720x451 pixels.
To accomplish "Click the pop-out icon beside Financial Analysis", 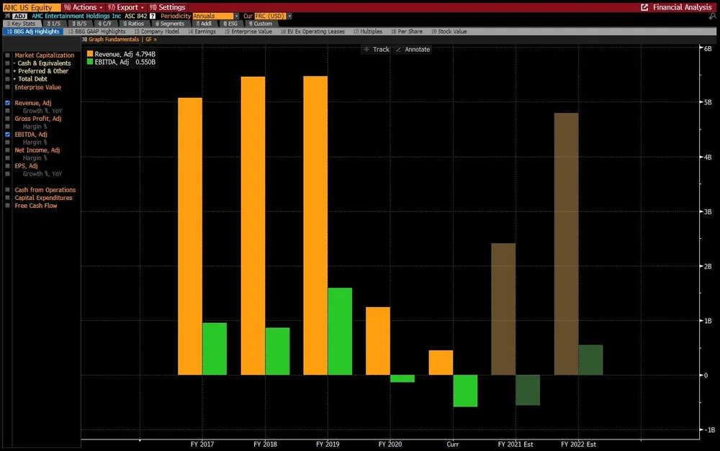I will [644, 7].
